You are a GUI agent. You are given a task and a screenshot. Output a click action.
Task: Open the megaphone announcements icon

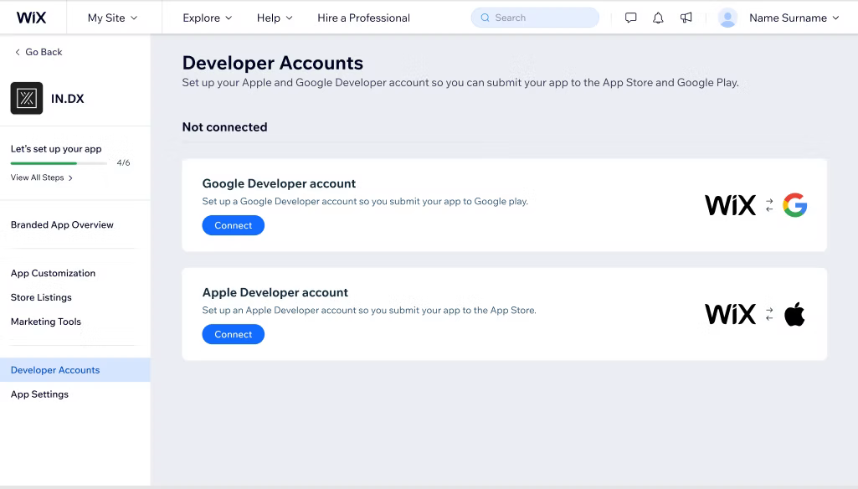pos(686,18)
